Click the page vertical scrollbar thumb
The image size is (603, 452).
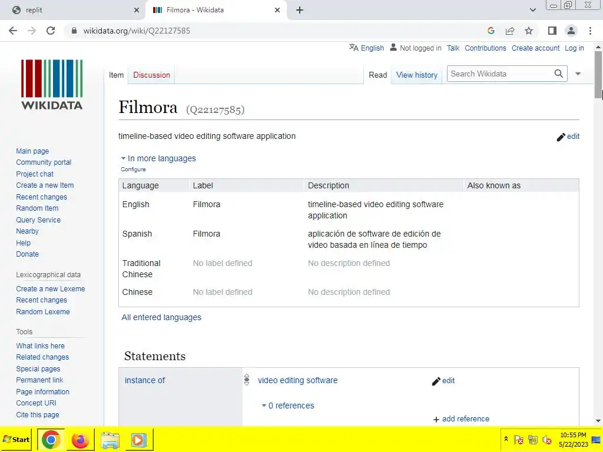(x=598, y=75)
